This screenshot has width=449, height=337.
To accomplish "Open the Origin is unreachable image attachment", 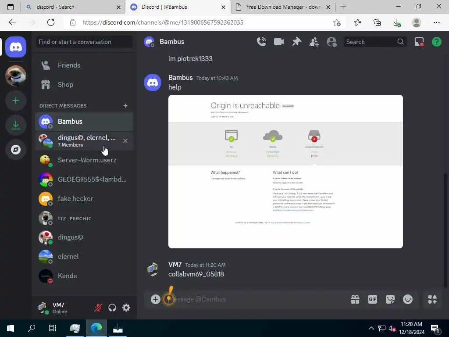I will coord(285,172).
